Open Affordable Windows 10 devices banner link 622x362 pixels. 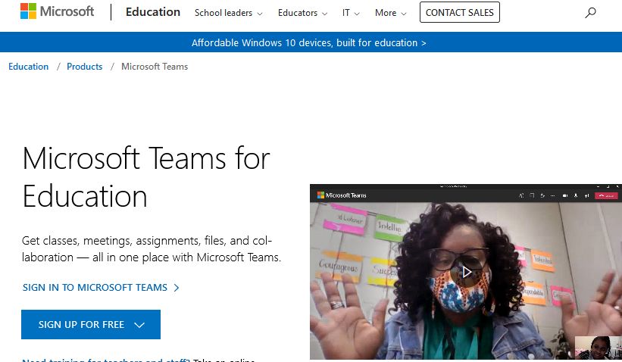click(x=308, y=43)
